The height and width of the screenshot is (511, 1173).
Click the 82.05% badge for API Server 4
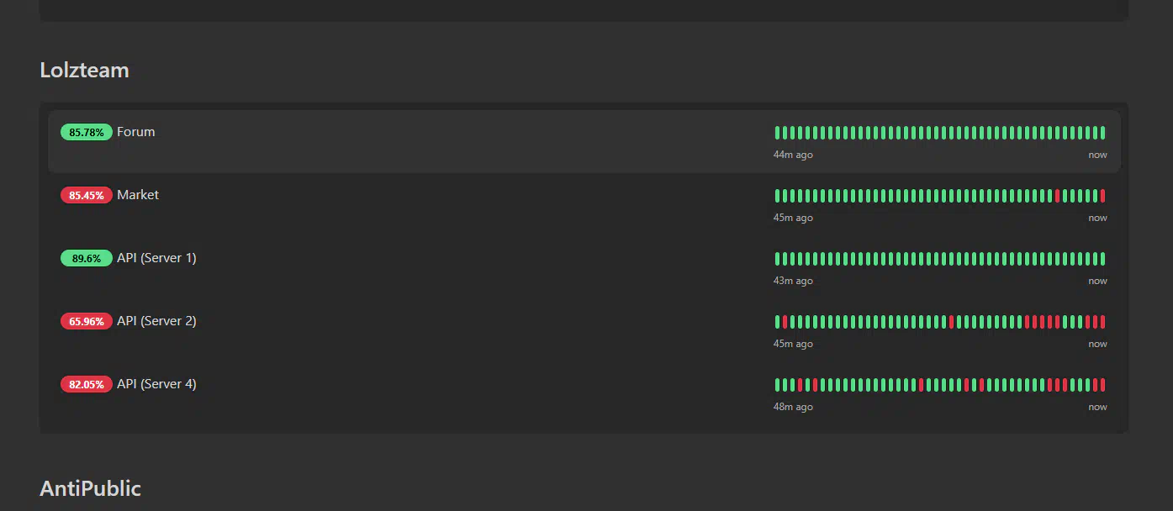87,385
